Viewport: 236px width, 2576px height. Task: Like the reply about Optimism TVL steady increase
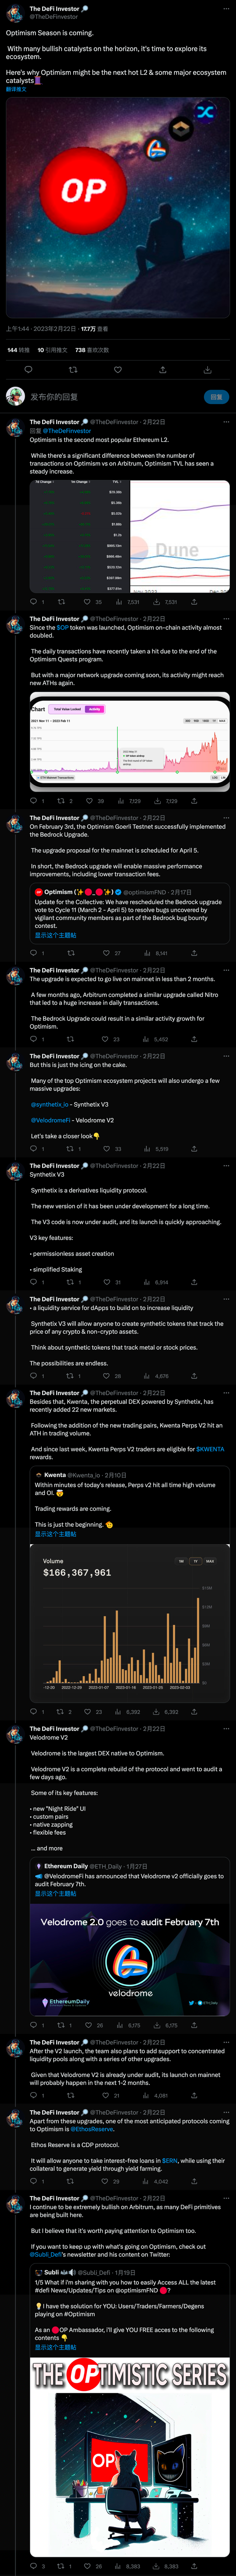(x=87, y=602)
